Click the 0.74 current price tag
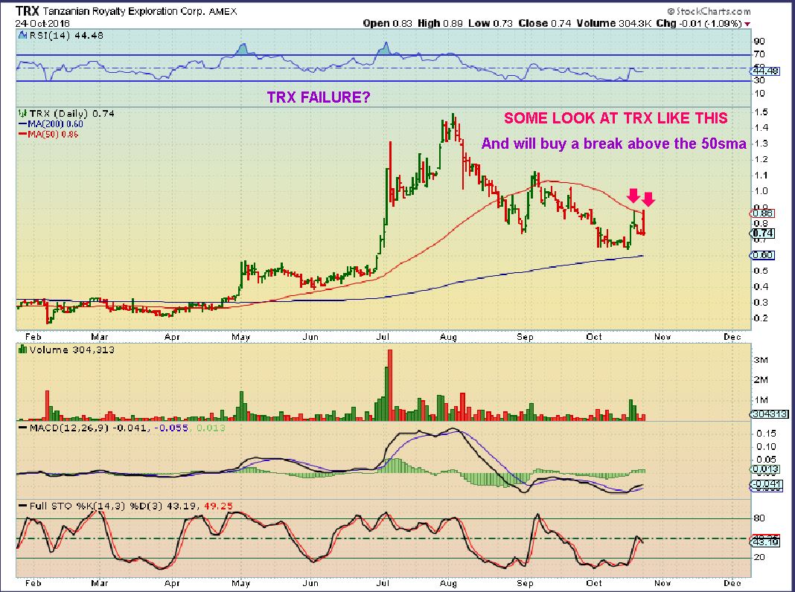The image size is (795, 592). [762, 233]
